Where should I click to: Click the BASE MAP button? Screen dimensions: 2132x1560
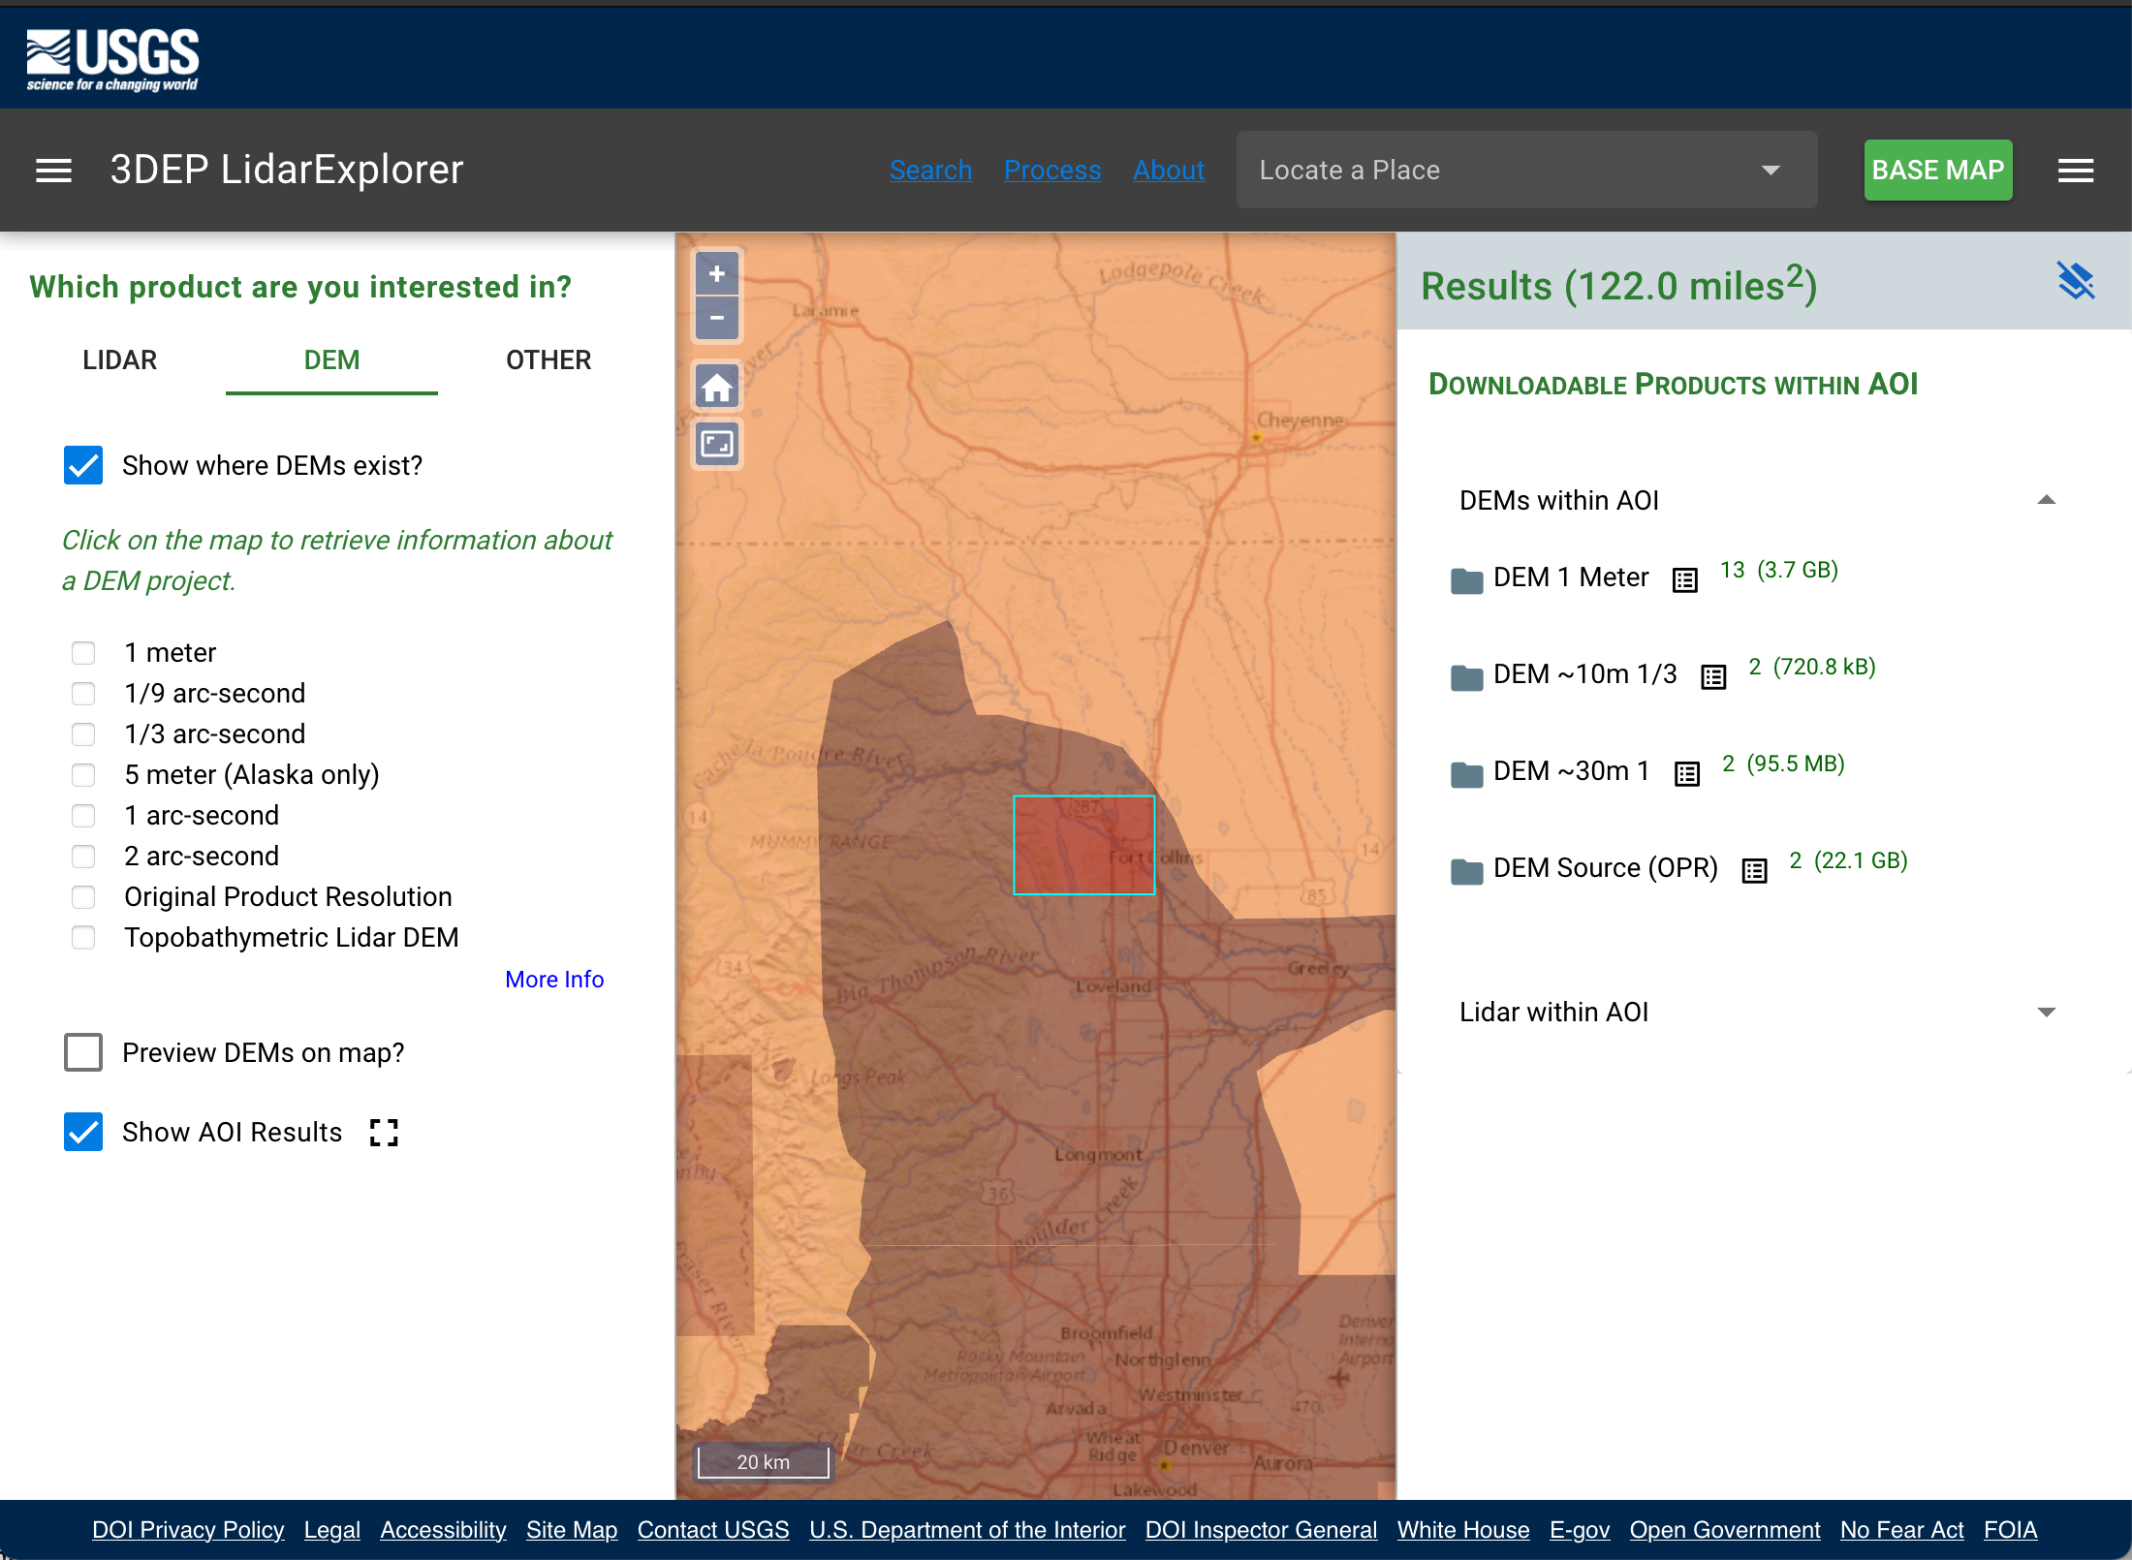(x=1937, y=171)
